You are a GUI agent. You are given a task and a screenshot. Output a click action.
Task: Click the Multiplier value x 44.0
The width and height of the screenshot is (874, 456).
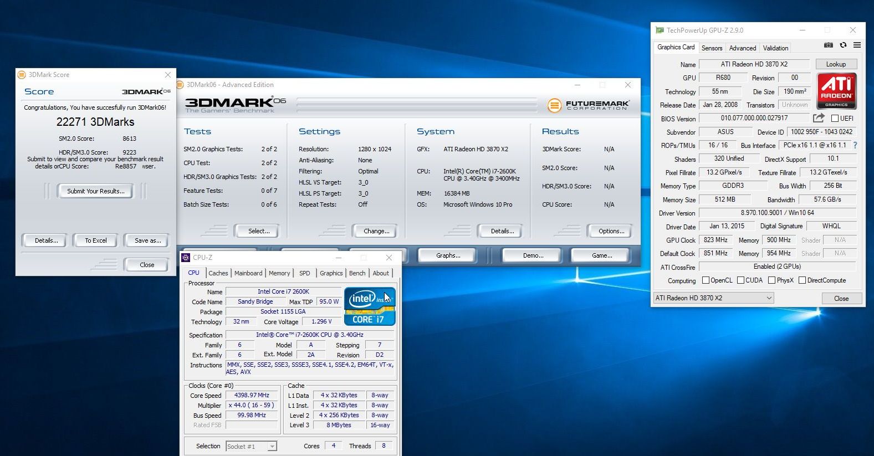[252, 405]
